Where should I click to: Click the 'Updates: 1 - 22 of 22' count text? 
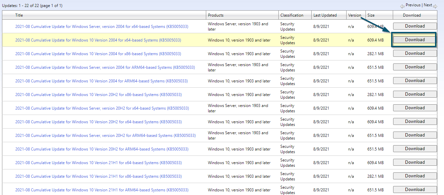[x=32, y=6]
